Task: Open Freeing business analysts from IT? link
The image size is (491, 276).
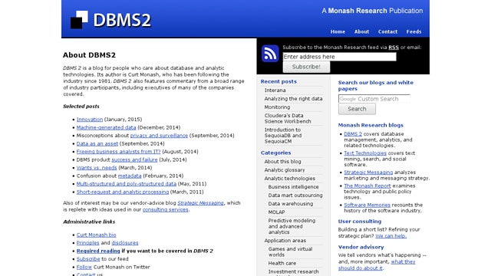Action: click(118, 152)
